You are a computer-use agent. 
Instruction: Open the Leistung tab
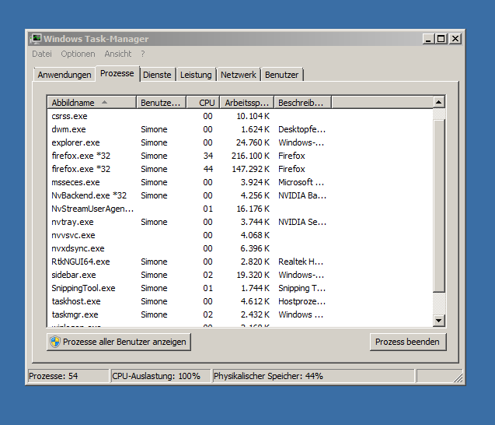(x=196, y=75)
